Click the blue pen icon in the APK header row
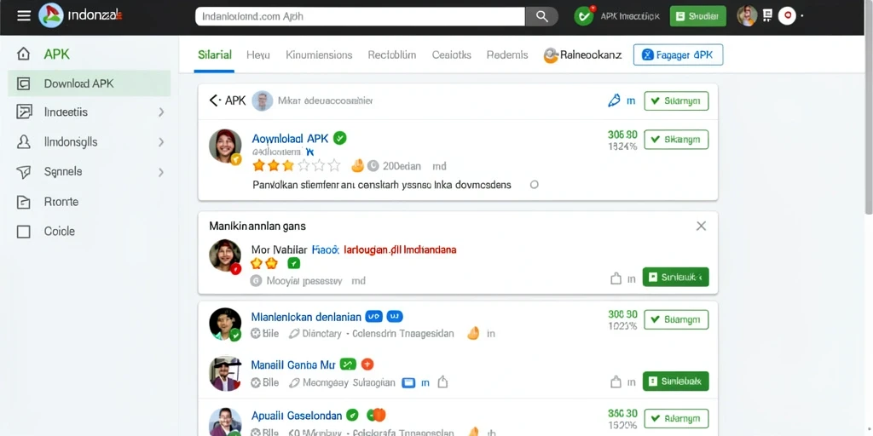Viewport: 873px width, 436px height. (x=614, y=100)
